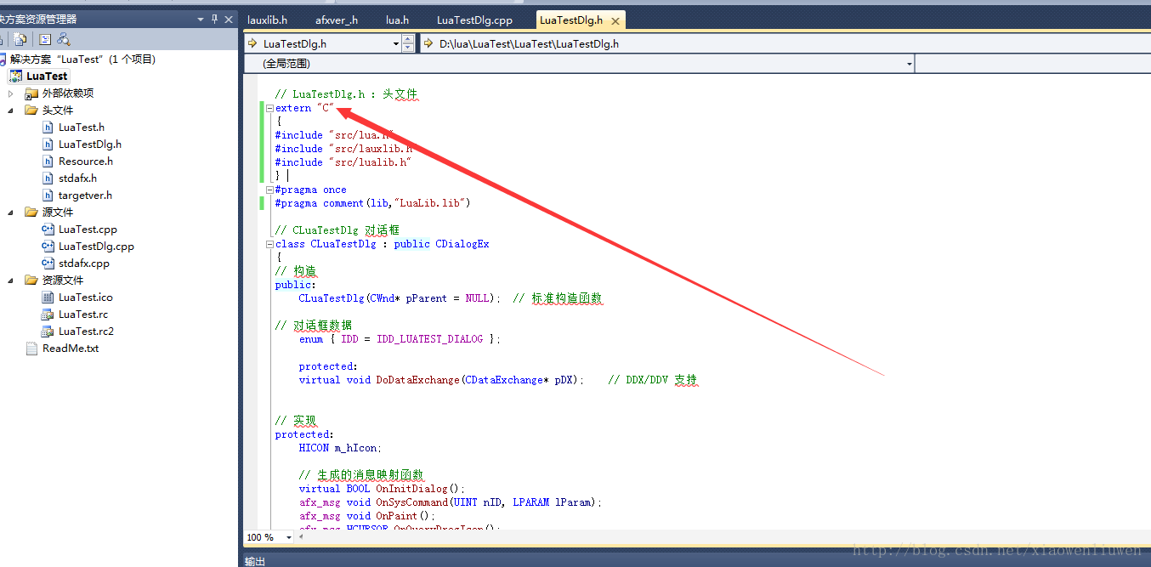Collapse the 源文件 folder node
This screenshot has height=567, width=1151.
click(11, 212)
